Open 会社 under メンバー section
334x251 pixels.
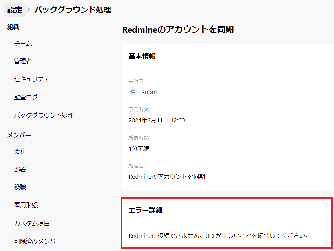click(20, 152)
